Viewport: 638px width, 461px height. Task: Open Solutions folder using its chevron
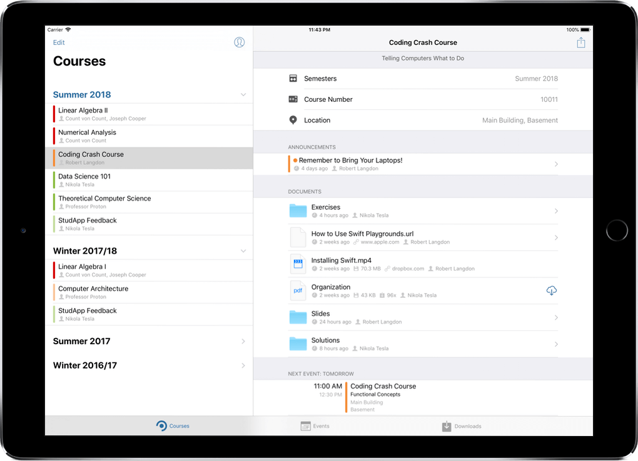(556, 344)
